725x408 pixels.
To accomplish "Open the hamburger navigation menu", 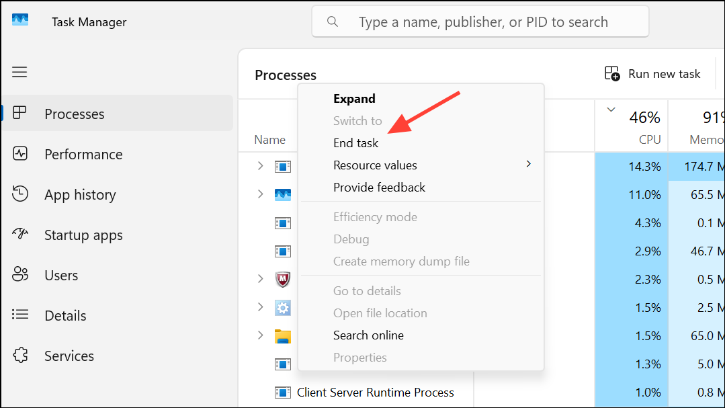I will 19,72.
